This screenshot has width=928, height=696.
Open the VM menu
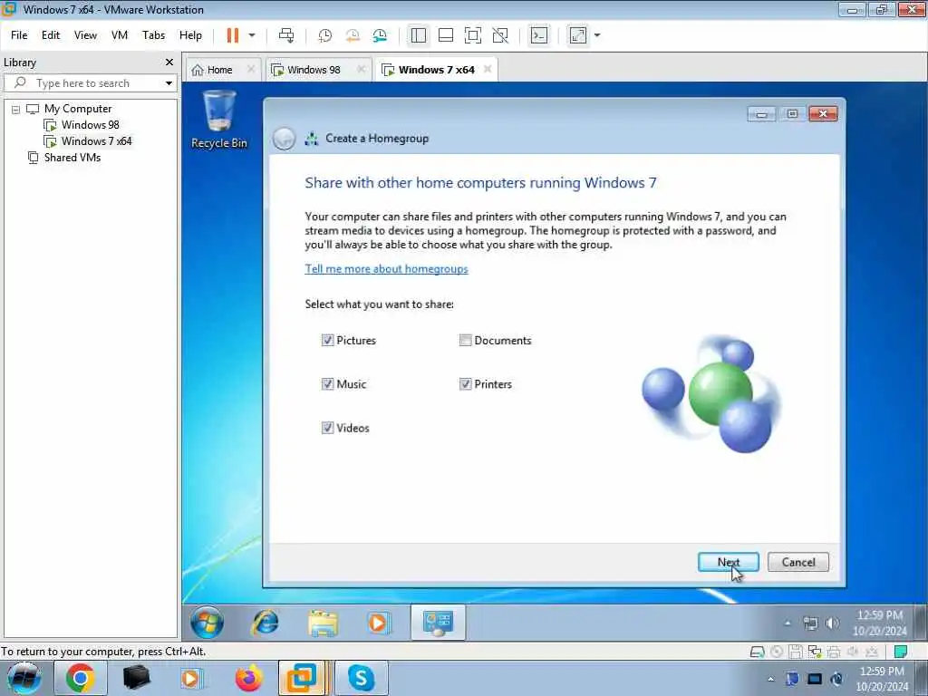pos(120,35)
